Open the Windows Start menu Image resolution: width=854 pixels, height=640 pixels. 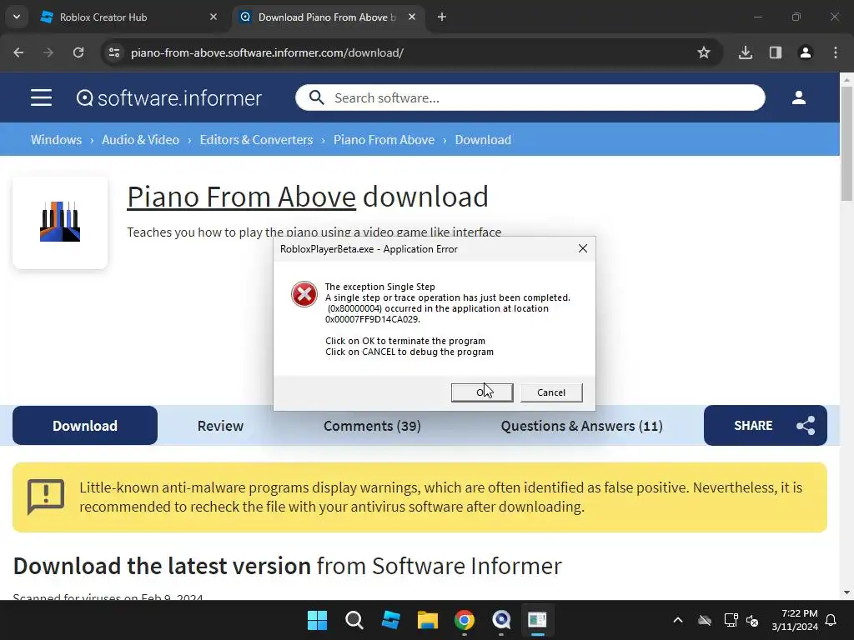pos(317,620)
